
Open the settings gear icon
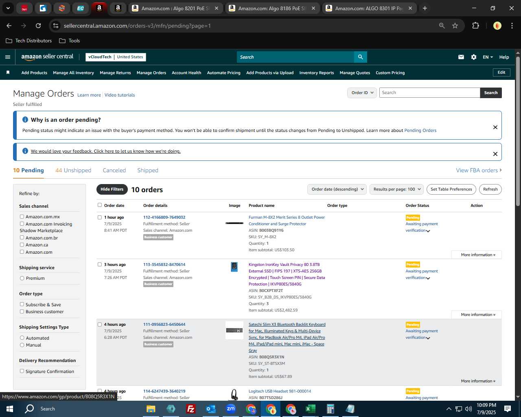474,57
